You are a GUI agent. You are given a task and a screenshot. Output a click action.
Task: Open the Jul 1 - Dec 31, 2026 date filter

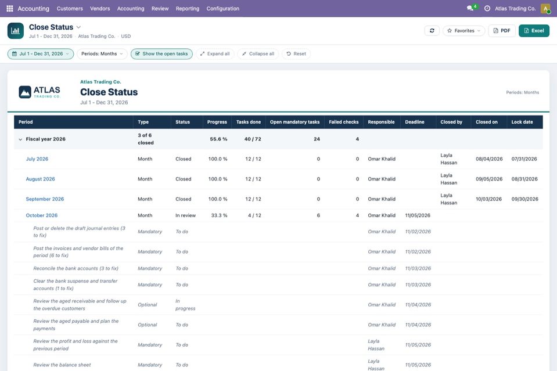tap(41, 53)
